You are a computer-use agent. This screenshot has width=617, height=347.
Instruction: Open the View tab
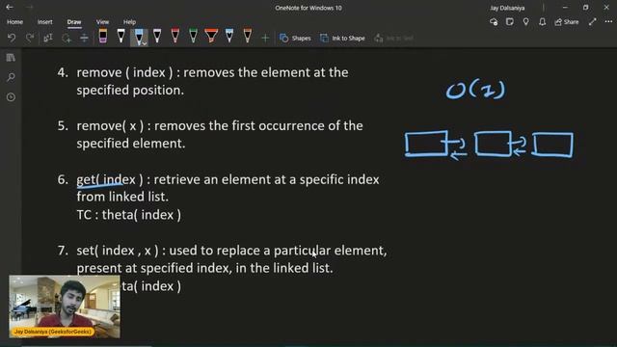pos(103,22)
